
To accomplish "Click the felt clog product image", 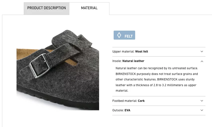I will coord(58,70).
